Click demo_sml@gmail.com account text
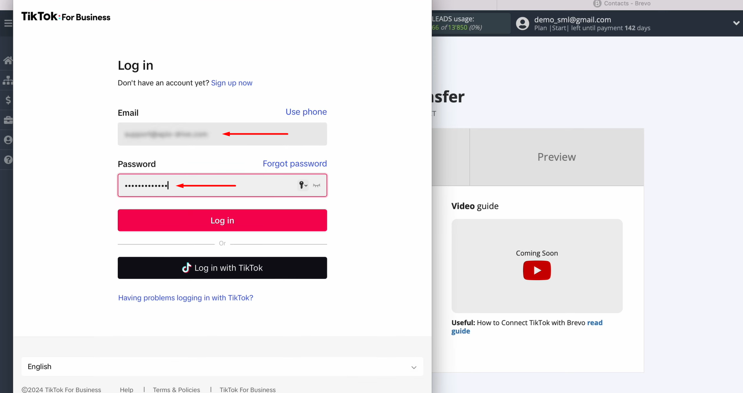 click(573, 20)
